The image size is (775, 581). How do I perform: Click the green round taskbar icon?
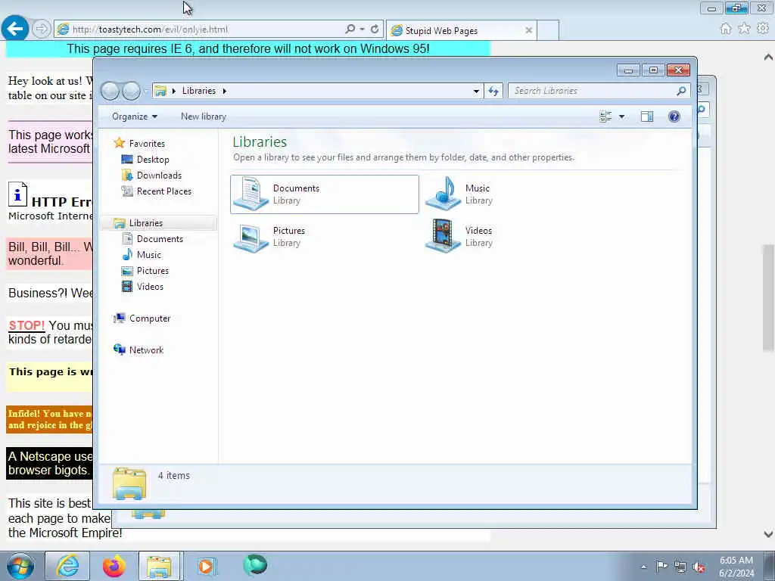(254, 565)
